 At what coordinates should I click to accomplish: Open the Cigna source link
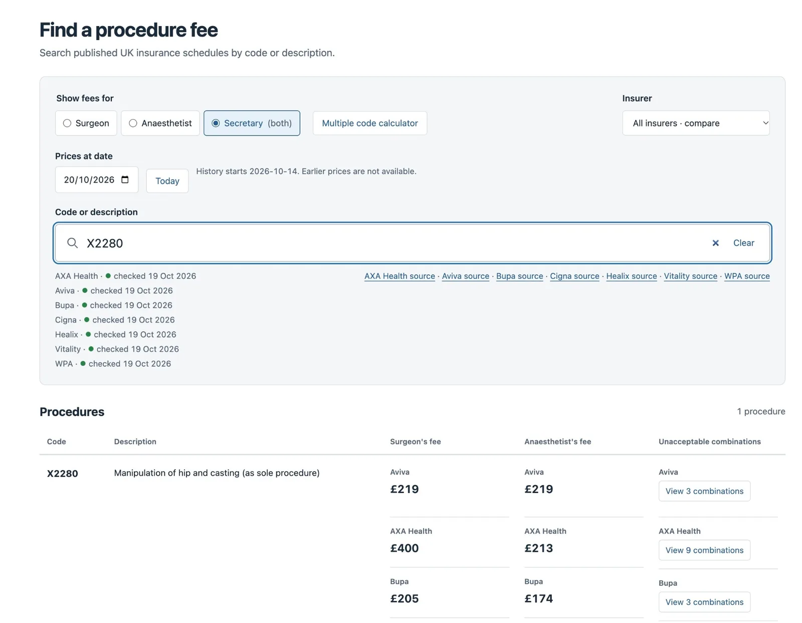[x=574, y=276]
